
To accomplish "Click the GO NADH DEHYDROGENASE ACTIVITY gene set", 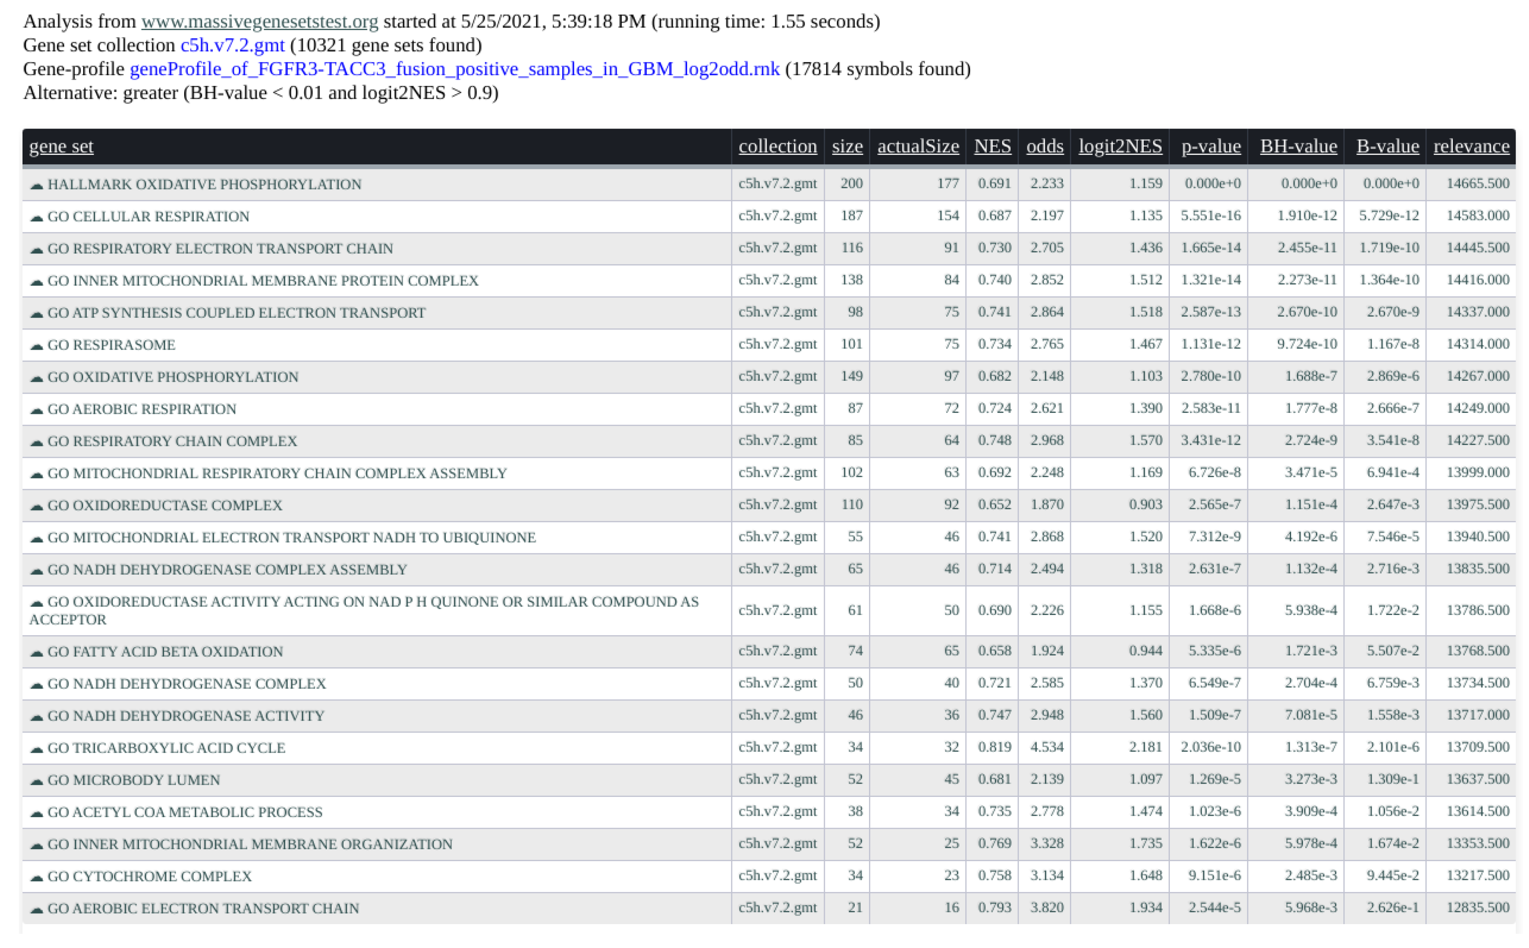I will [186, 716].
